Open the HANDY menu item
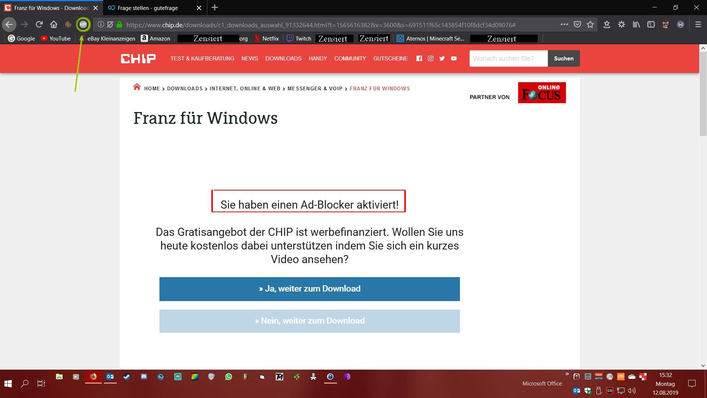Viewport: 707px width, 398px height. pos(318,59)
